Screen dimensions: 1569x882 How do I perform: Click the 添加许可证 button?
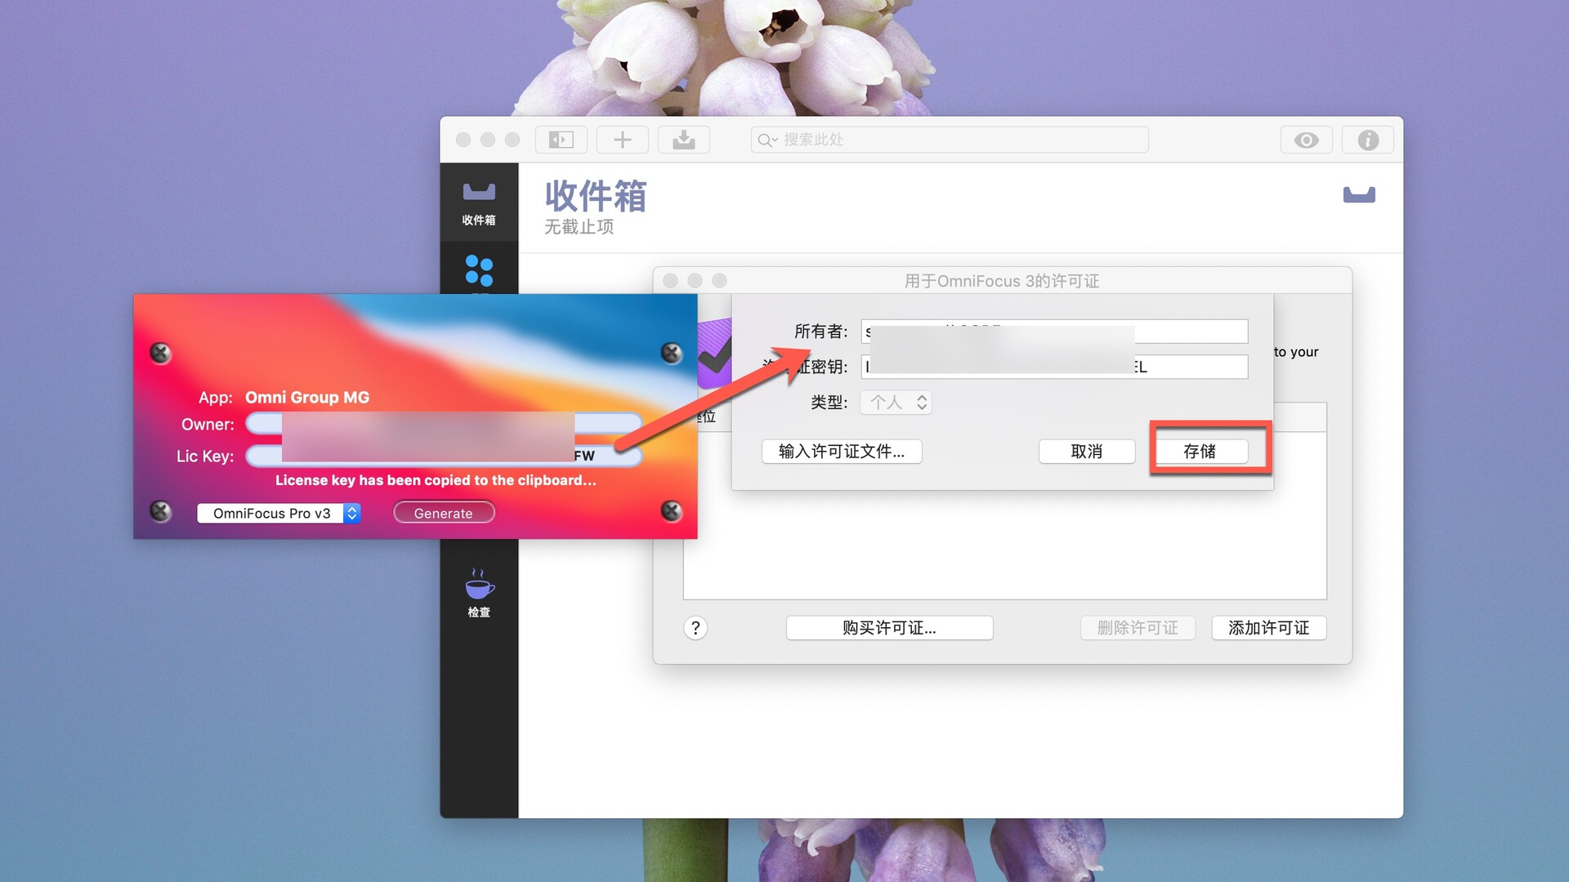click(x=1268, y=628)
